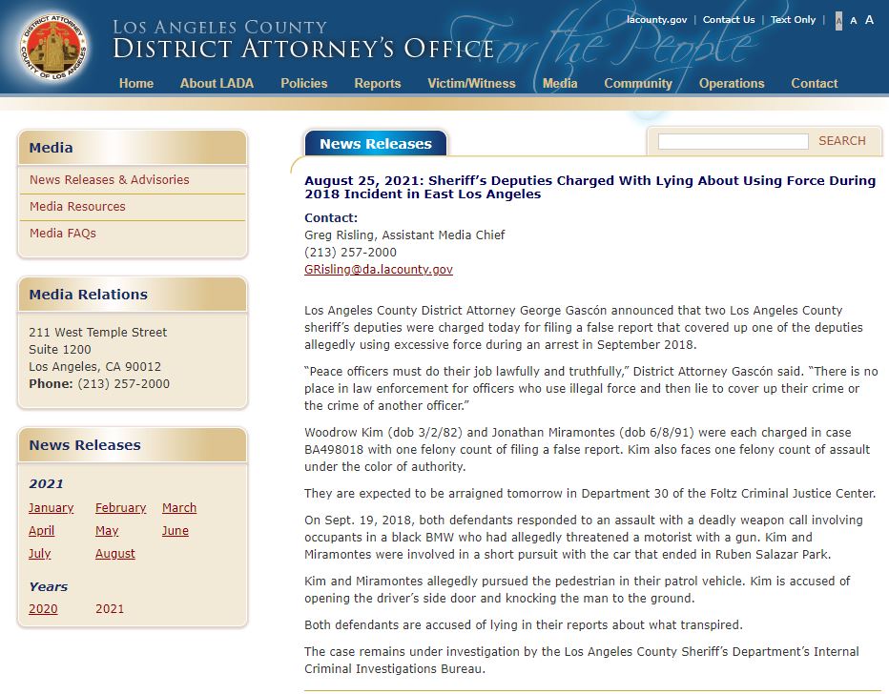View March 2021 news releases

pos(179,507)
